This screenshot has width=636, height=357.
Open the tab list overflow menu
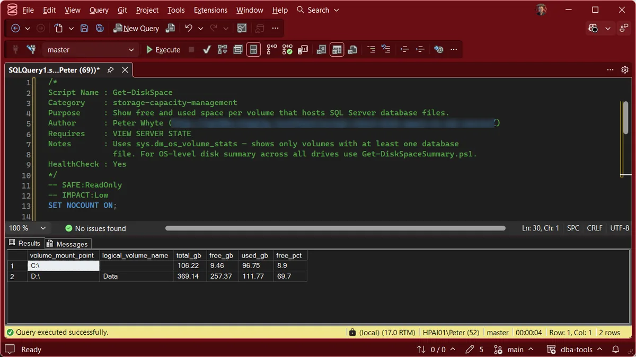(610, 70)
